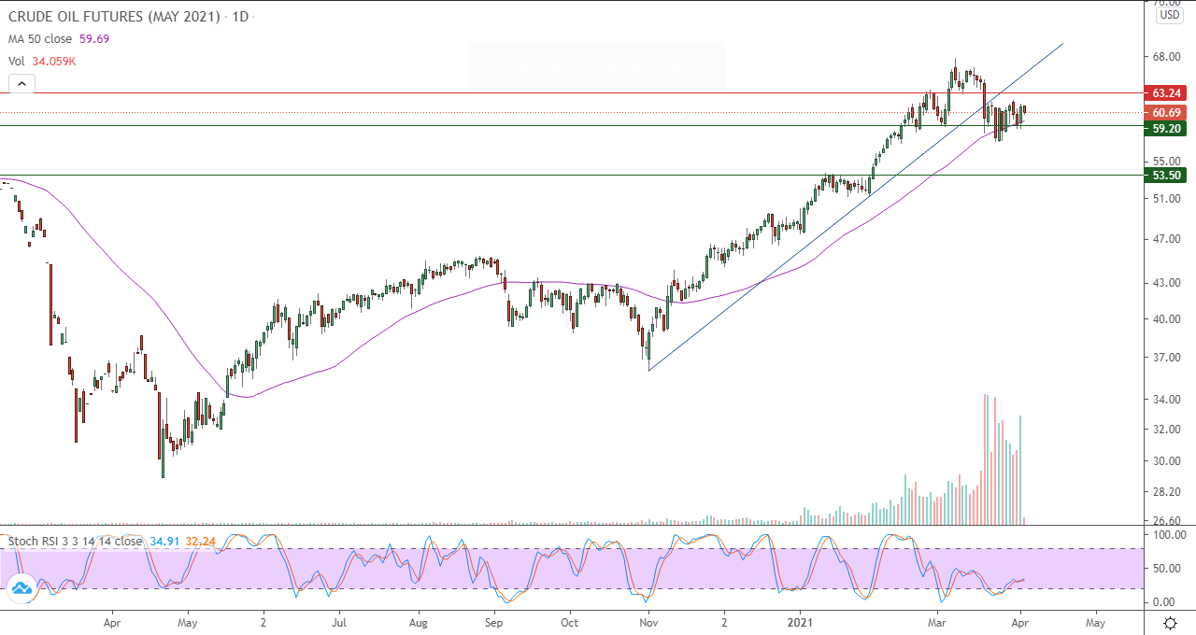1196x635 pixels.
Task: Click the USD currency label
Action: point(1170,15)
